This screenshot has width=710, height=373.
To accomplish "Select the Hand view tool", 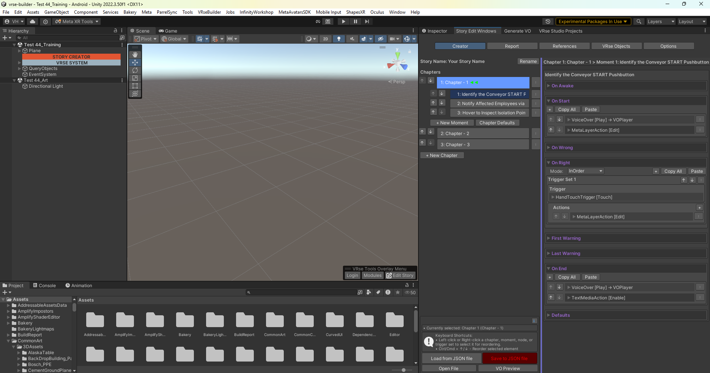I will (135, 55).
